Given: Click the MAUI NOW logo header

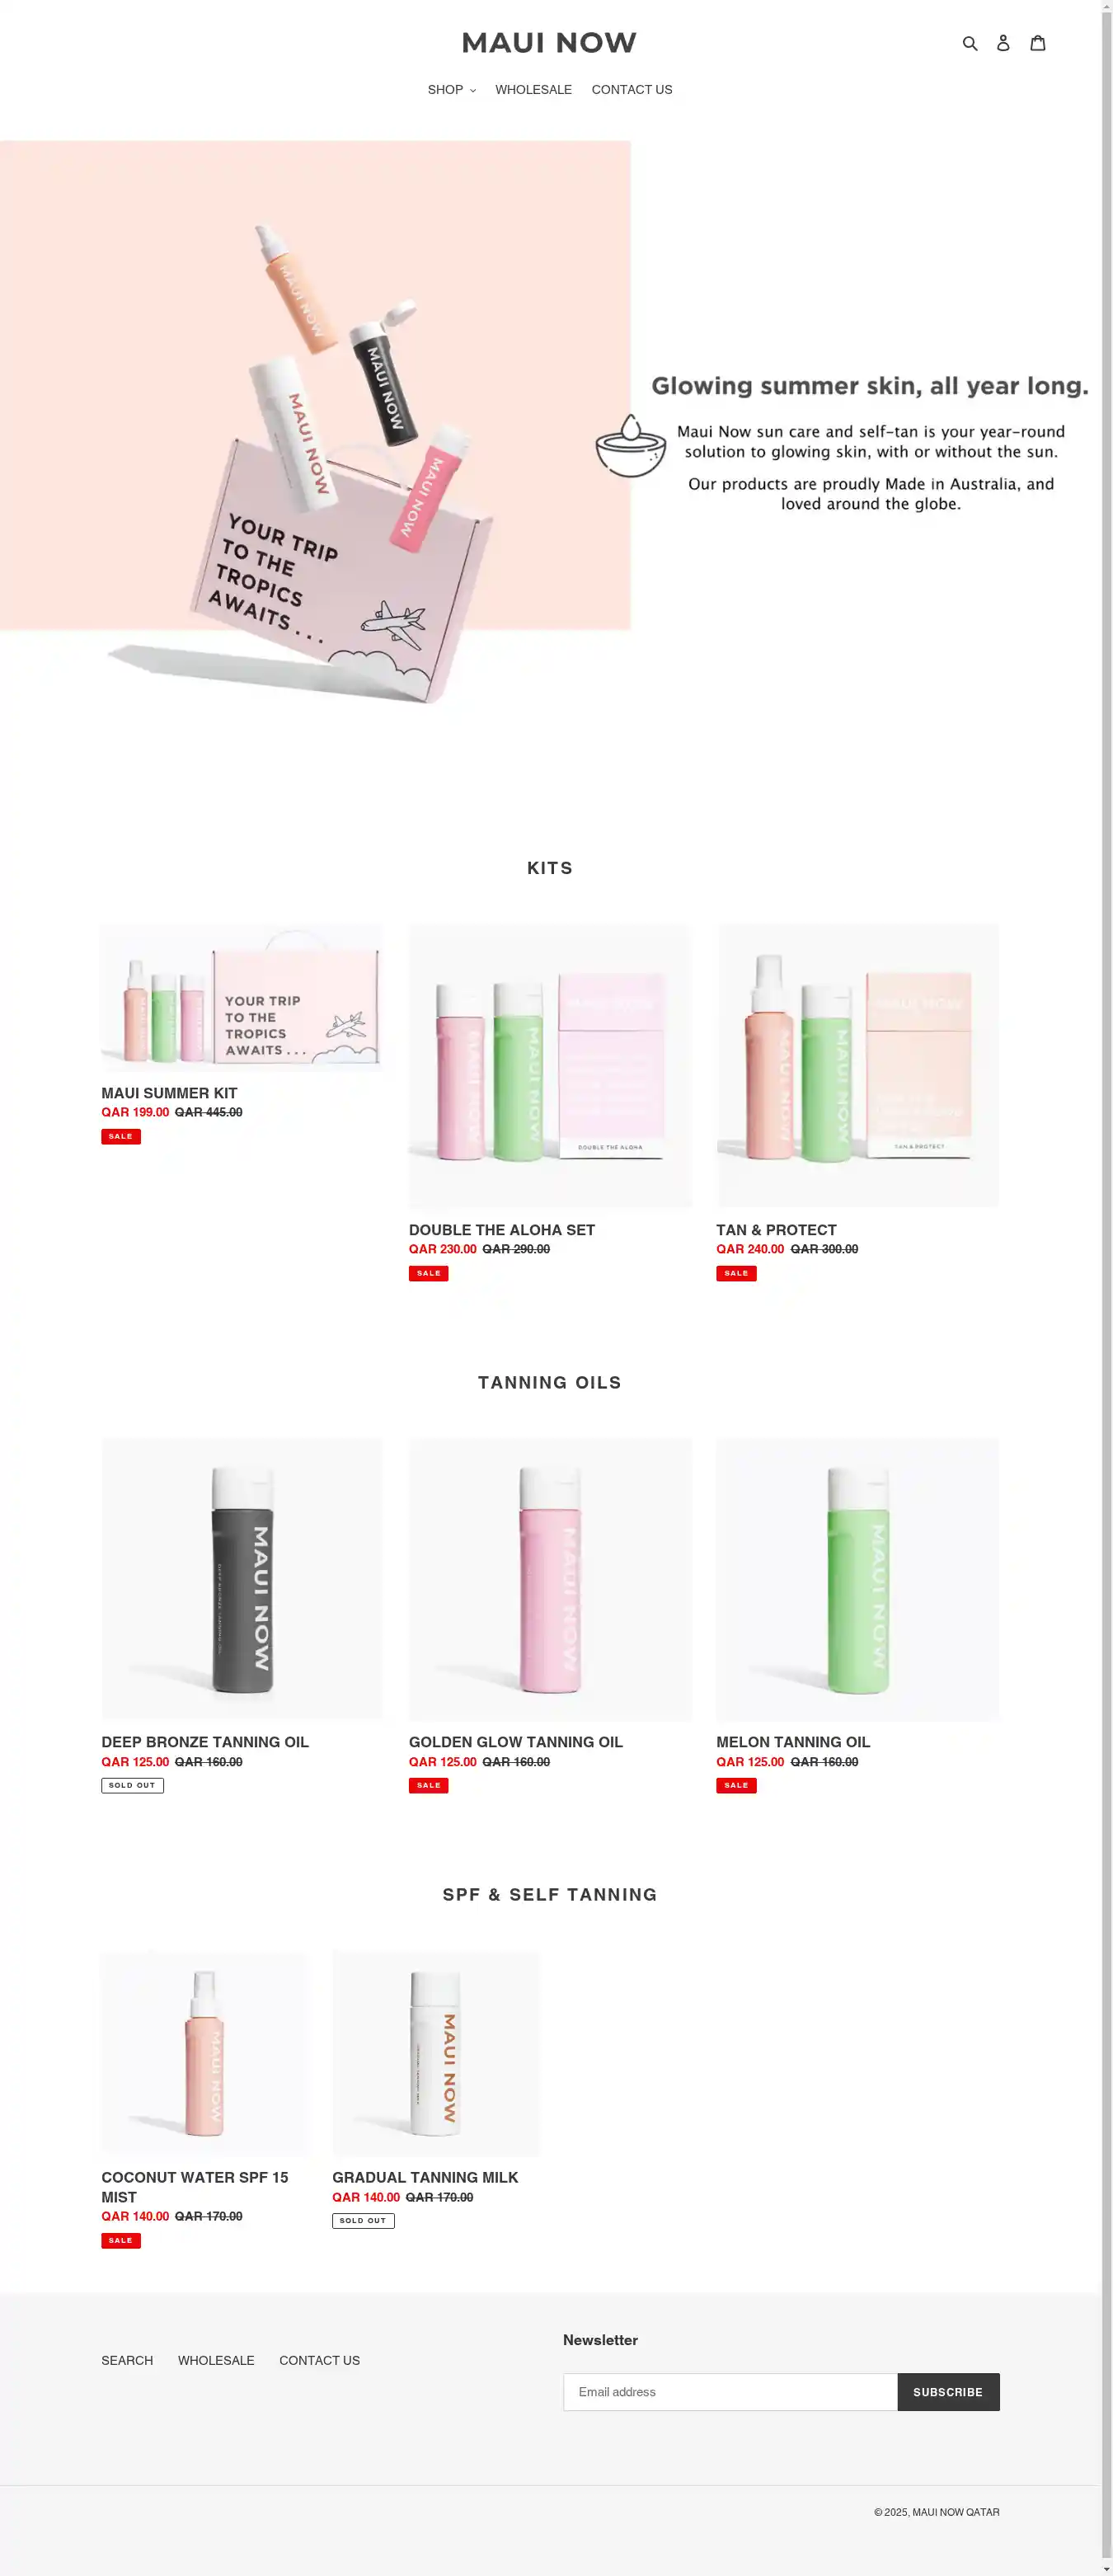Looking at the screenshot, I should coord(549,43).
